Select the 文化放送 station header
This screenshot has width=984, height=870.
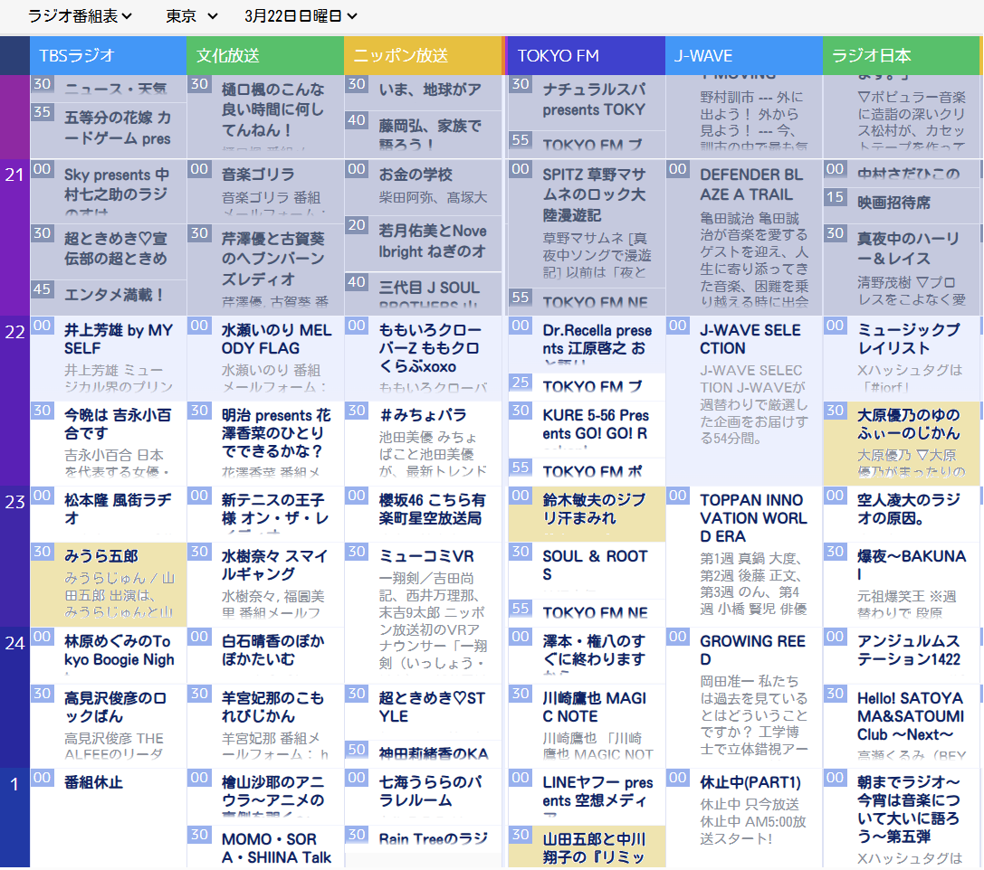265,56
